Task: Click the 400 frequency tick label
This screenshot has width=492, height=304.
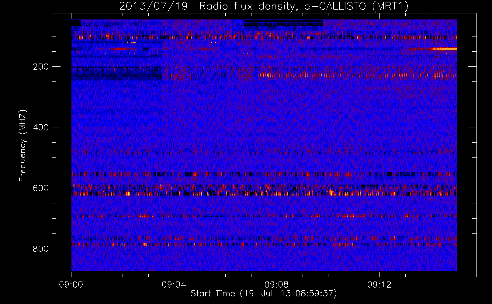Action: click(x=41, y=127)
